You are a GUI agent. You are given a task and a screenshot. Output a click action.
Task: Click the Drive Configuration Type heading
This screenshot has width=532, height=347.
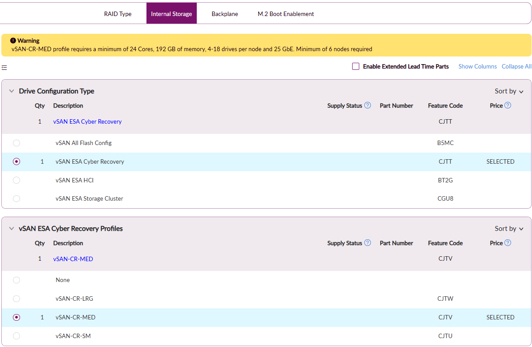coord(57,91)
